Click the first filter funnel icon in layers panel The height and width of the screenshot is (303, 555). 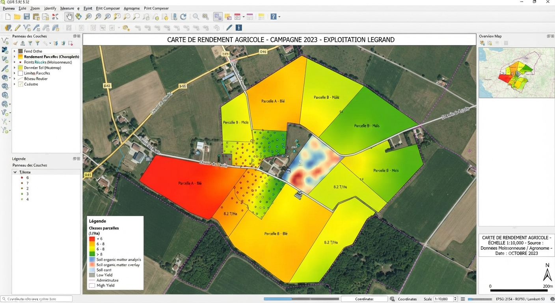coord(30,43)
